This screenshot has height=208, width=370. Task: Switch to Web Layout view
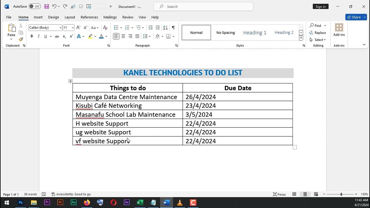pyautogui.click(x=316, y=194)
